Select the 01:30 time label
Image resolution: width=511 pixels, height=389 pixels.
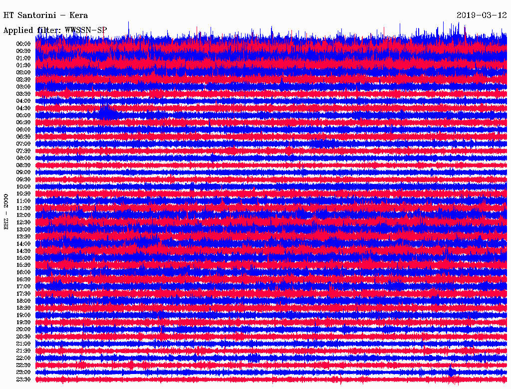tap(23, 65)
